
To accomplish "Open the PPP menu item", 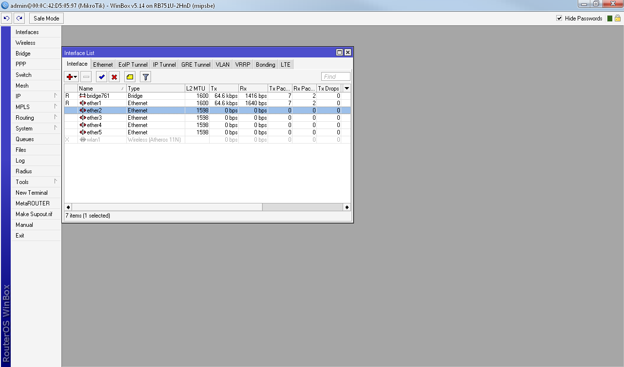I will [x=36, y=64].
